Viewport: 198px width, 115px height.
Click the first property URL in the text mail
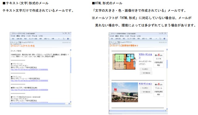tap(29, 69)
